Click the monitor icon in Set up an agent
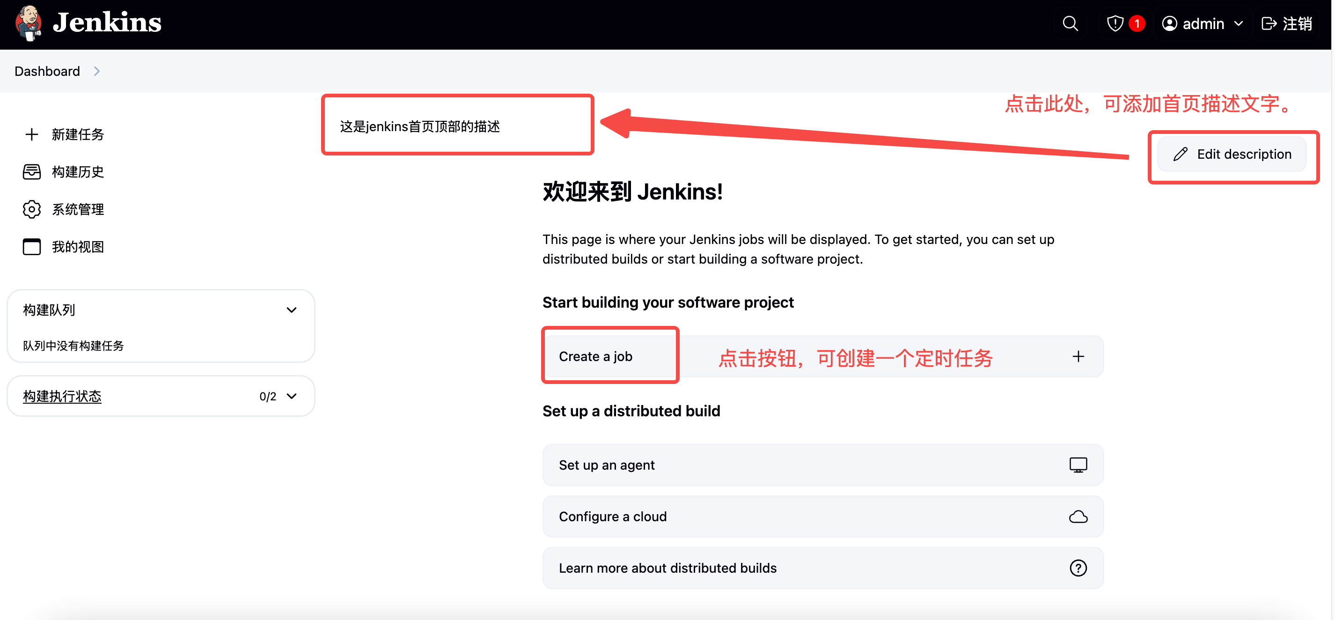Viewport: 1335px width, 620px height. click(x=1078, y=465)
